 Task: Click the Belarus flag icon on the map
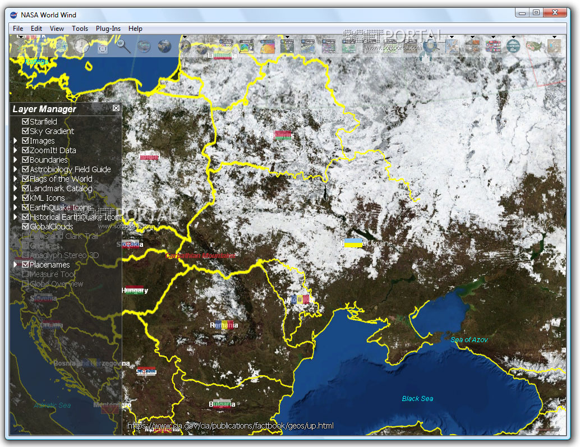[283, 135]
